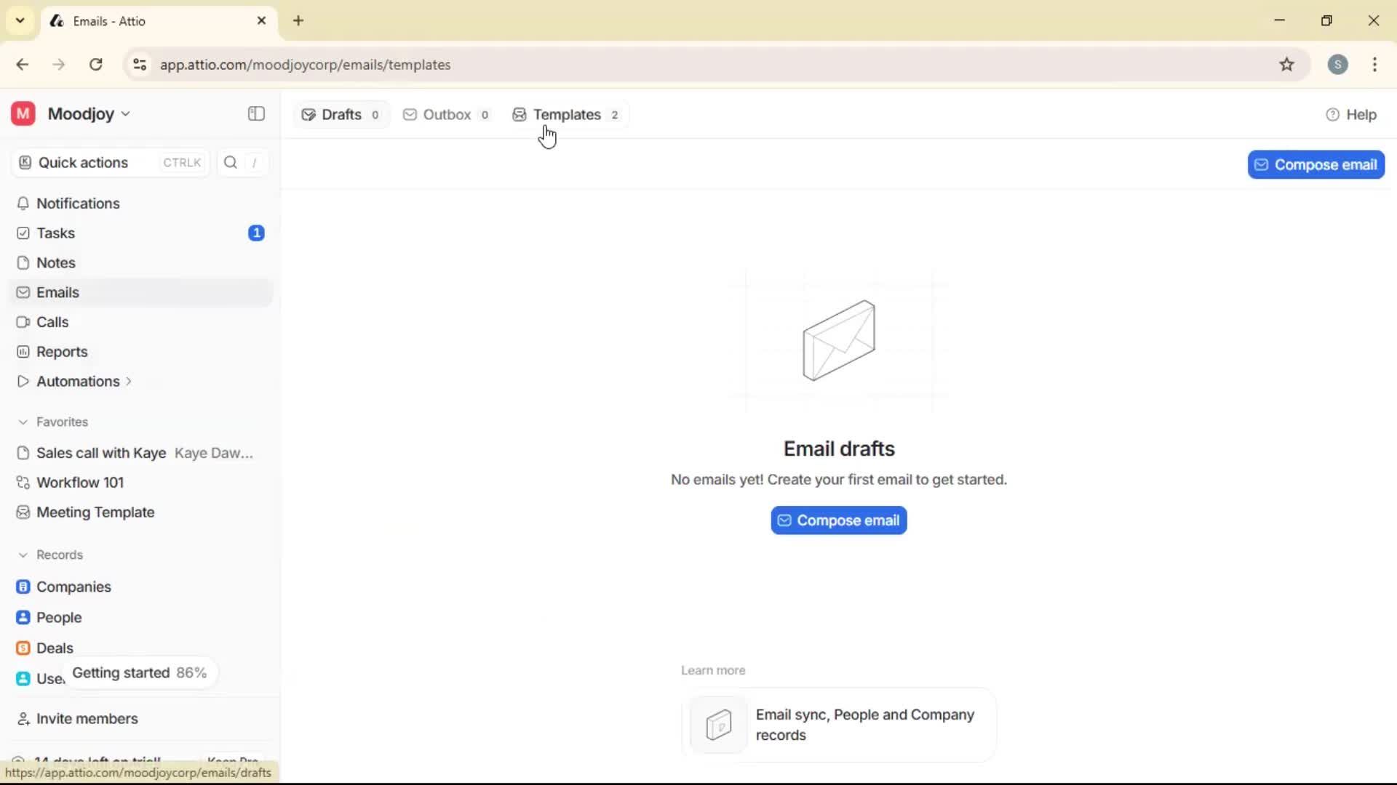Open the search in Quick actions

[230, 162]
